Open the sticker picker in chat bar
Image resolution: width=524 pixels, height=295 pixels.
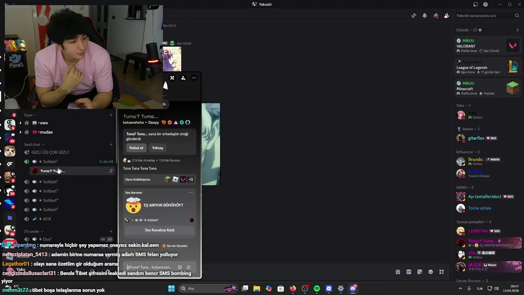click(x=420, y=272)
